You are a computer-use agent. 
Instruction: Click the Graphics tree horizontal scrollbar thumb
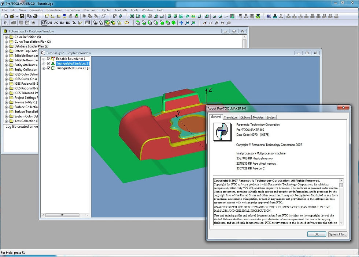62,215
